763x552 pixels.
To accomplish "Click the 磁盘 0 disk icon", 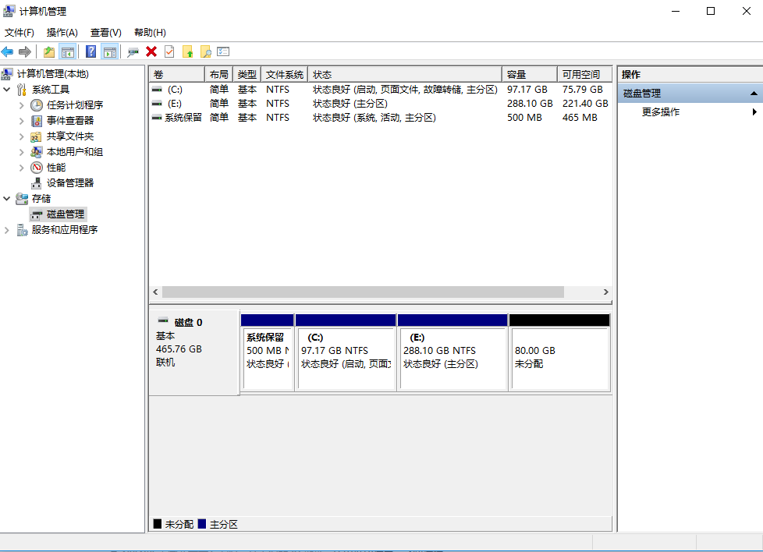I will 164,320.
